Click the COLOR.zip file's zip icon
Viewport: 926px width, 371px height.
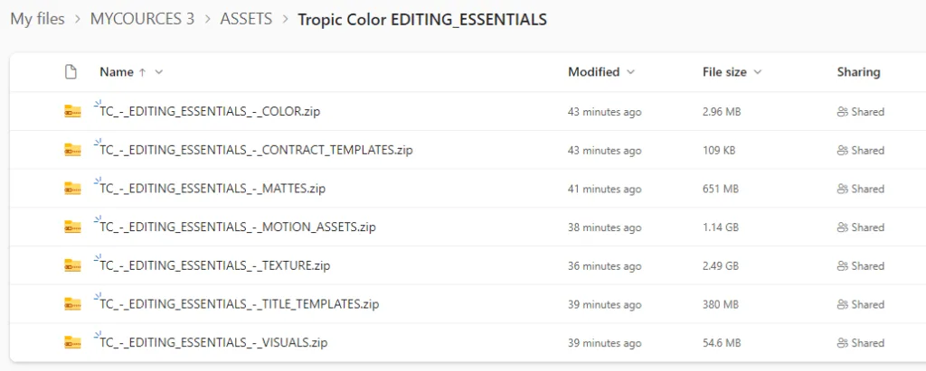point(72,112)
